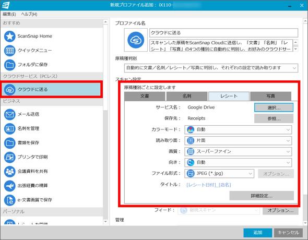This screenshot has width=308, height=240.
Task: Minimize the profile dialog window
Action: [290, 6]
